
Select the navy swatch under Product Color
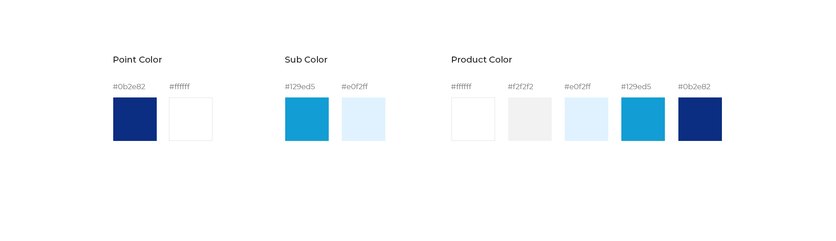point(700,119)
